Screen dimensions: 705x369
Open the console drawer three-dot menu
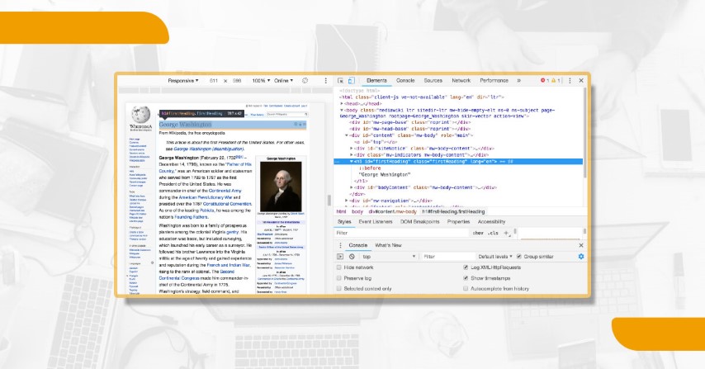click(x=340, y=245)
